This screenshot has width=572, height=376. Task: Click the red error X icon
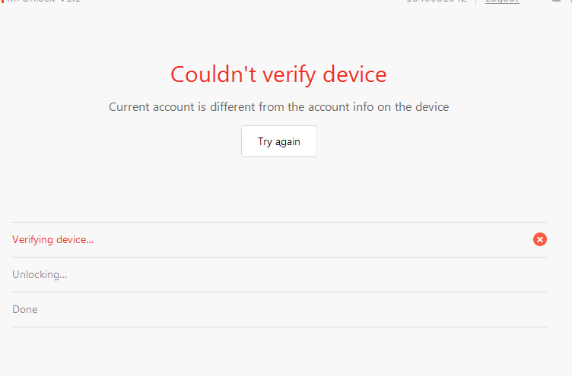540,239
